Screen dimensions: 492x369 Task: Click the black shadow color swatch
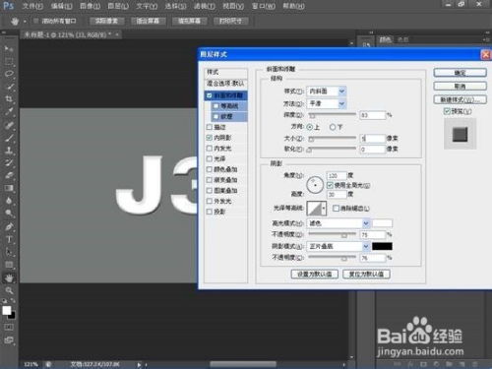(x=382, y=246)
